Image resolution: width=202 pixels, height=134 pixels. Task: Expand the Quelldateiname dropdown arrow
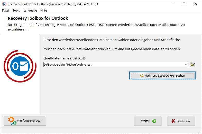pyautogui.click(x=186, y=65)
